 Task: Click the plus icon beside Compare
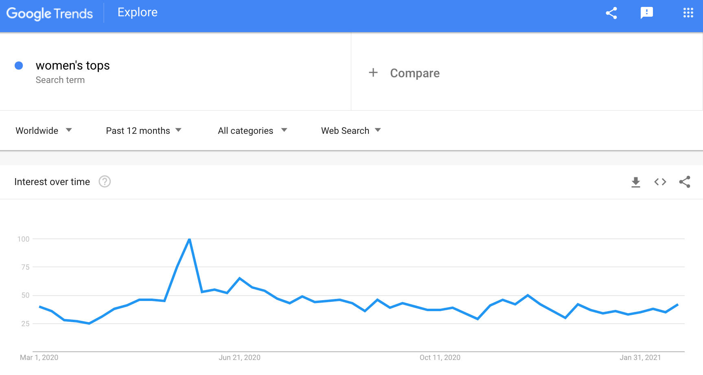click(373, 73)
